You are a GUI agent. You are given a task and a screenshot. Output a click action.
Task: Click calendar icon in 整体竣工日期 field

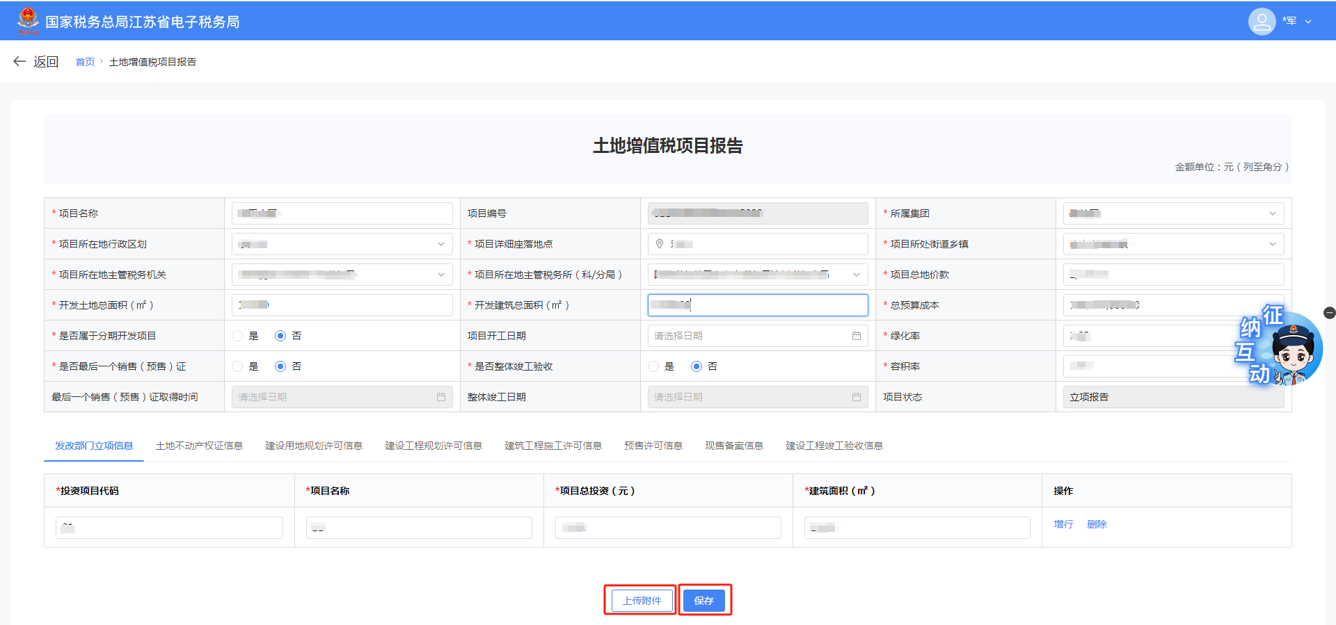(x=856, y=397)
